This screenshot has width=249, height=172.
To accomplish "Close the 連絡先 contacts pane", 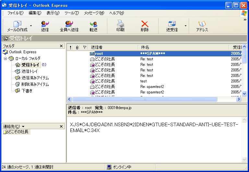I will click(61, 126).
